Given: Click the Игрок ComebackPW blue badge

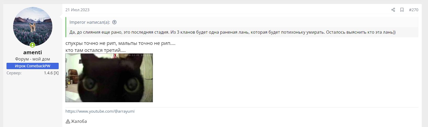Looking at the screenshot, I should click(x=32, y=66).
